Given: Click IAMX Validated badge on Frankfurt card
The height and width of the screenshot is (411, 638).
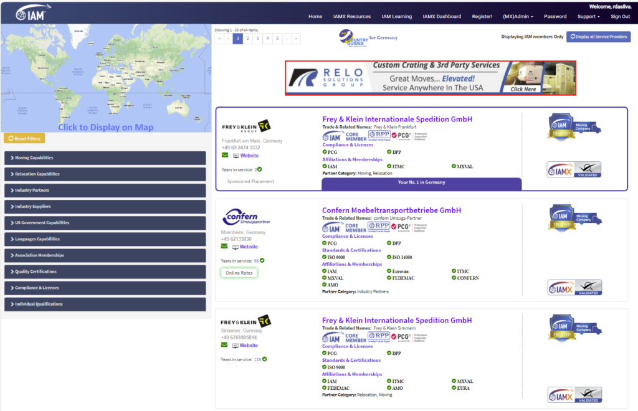Looking at the screenshot, I should click(574, 170).
